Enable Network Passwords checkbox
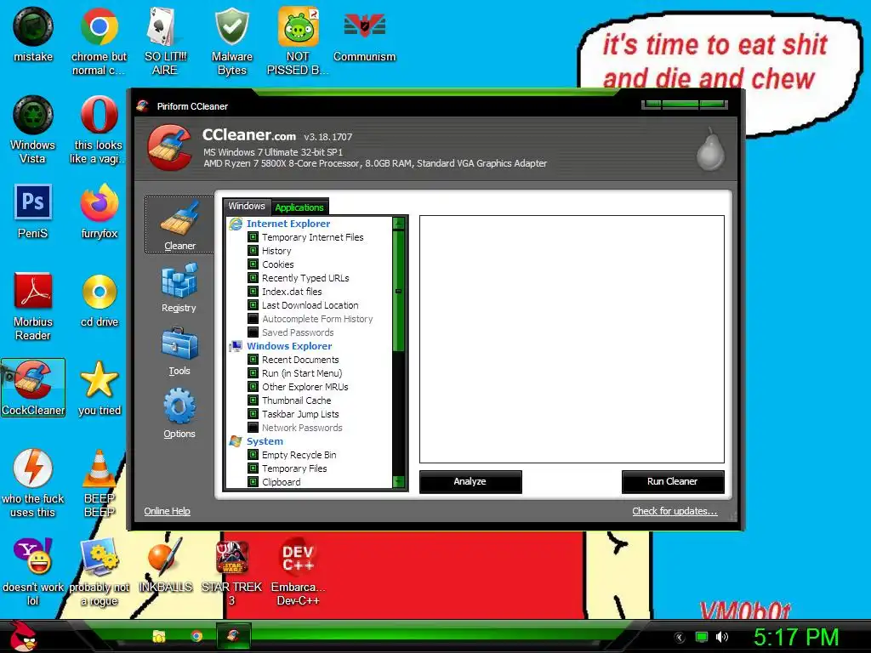The image size is (871, 653). point(253,428)
